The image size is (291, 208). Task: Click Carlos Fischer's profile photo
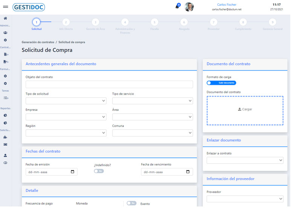click(189, 7)
